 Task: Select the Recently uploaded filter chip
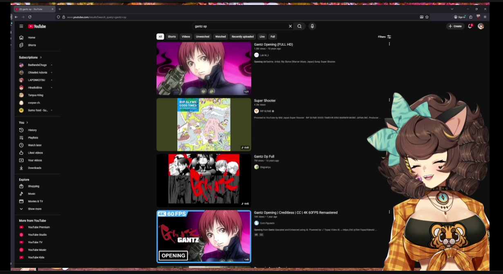pyautogui.click(x=243, y=37)
